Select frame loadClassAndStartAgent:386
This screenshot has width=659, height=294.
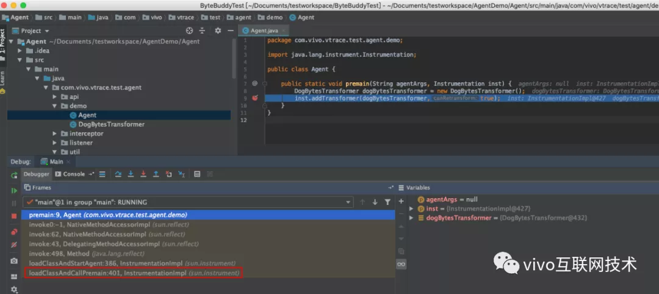point(209,264)
